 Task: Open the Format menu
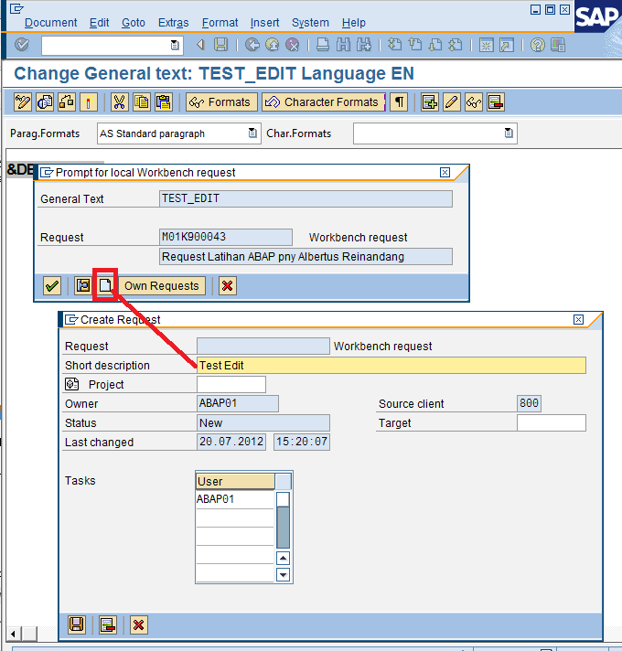220,23
